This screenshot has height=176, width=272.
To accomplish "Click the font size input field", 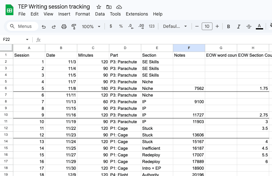I will (207, 27).
